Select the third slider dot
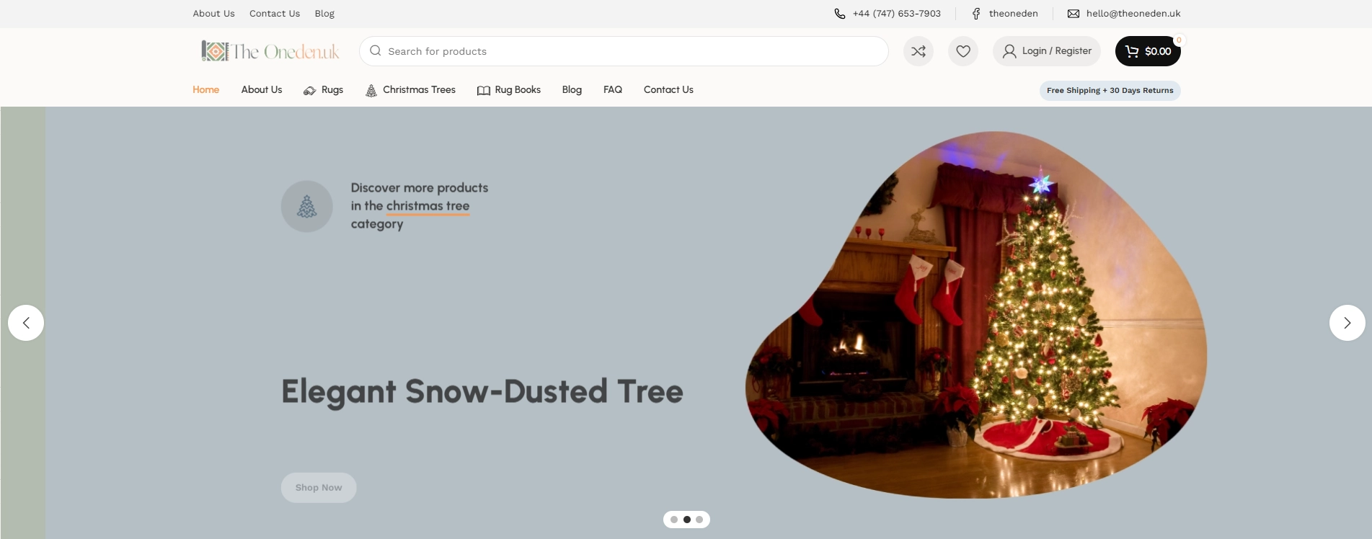 point(699,520)
